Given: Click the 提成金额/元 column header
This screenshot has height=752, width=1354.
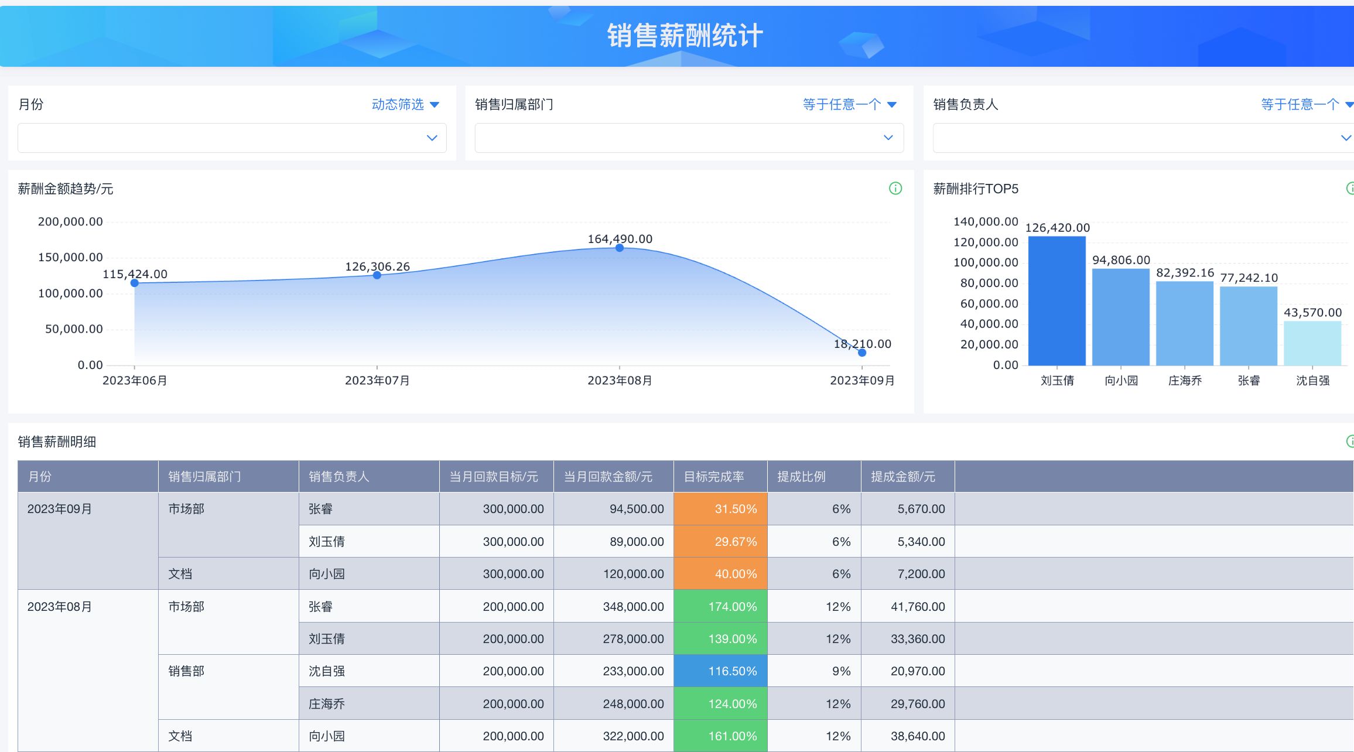Looking at the screenshot, I should click(902, 477).
